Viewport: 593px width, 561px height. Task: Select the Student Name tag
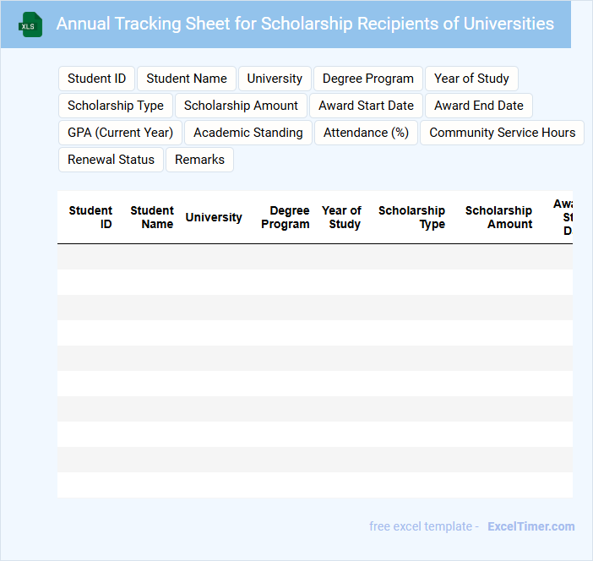(x=187, y=79)
